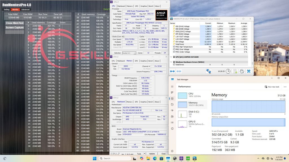289x162 pixels.
Task: Click the Close MemTest button
Action: coord(15,23)
